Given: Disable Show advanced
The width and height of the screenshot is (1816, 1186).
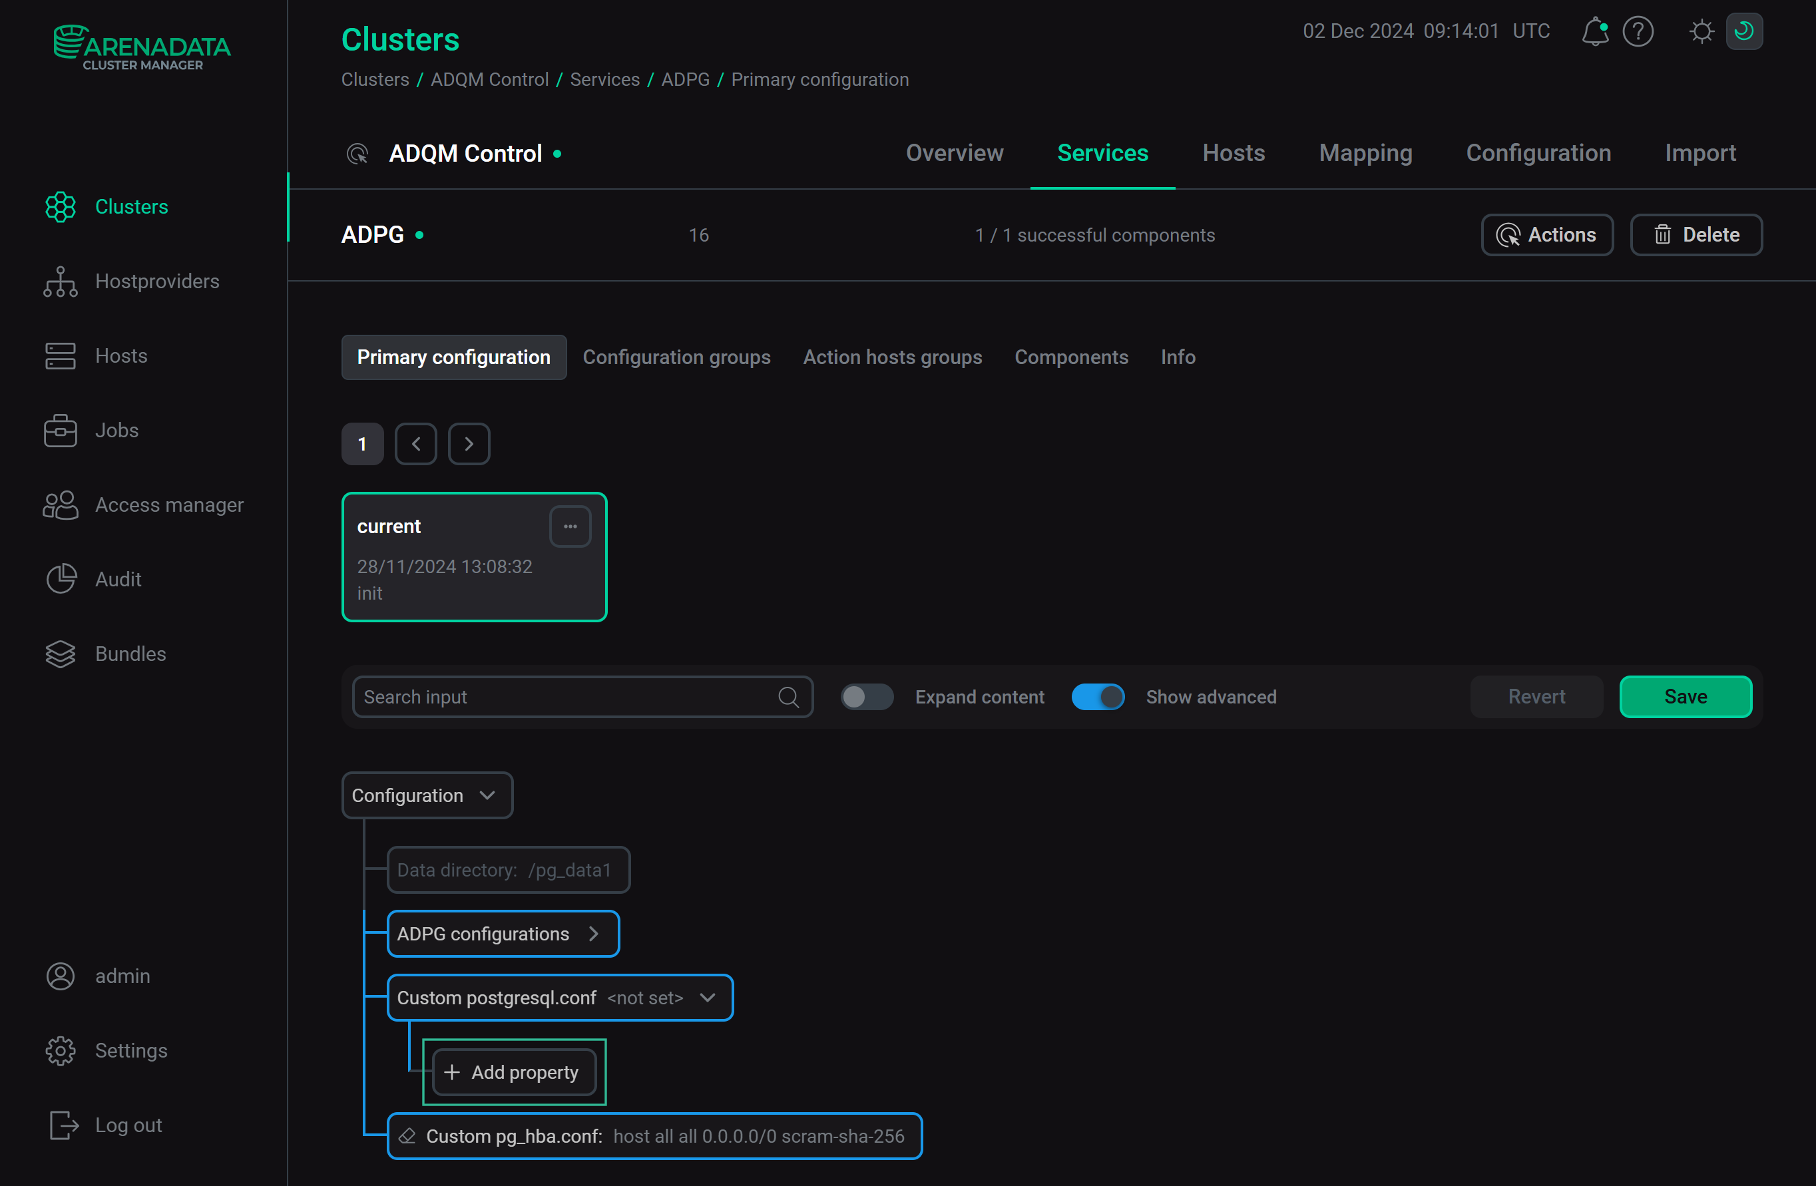Looking at the screenshot, I should point(1098,696).
